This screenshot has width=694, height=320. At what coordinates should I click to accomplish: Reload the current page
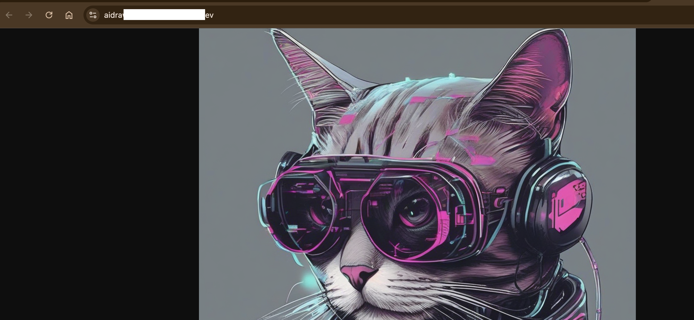point(49,15)
